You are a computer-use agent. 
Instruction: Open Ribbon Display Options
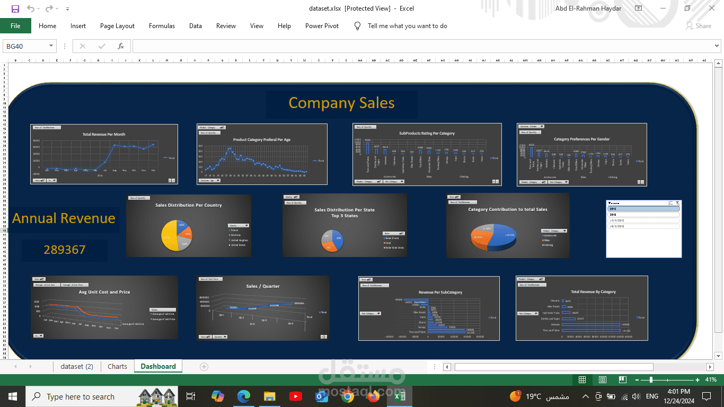(x=639, y=8)
